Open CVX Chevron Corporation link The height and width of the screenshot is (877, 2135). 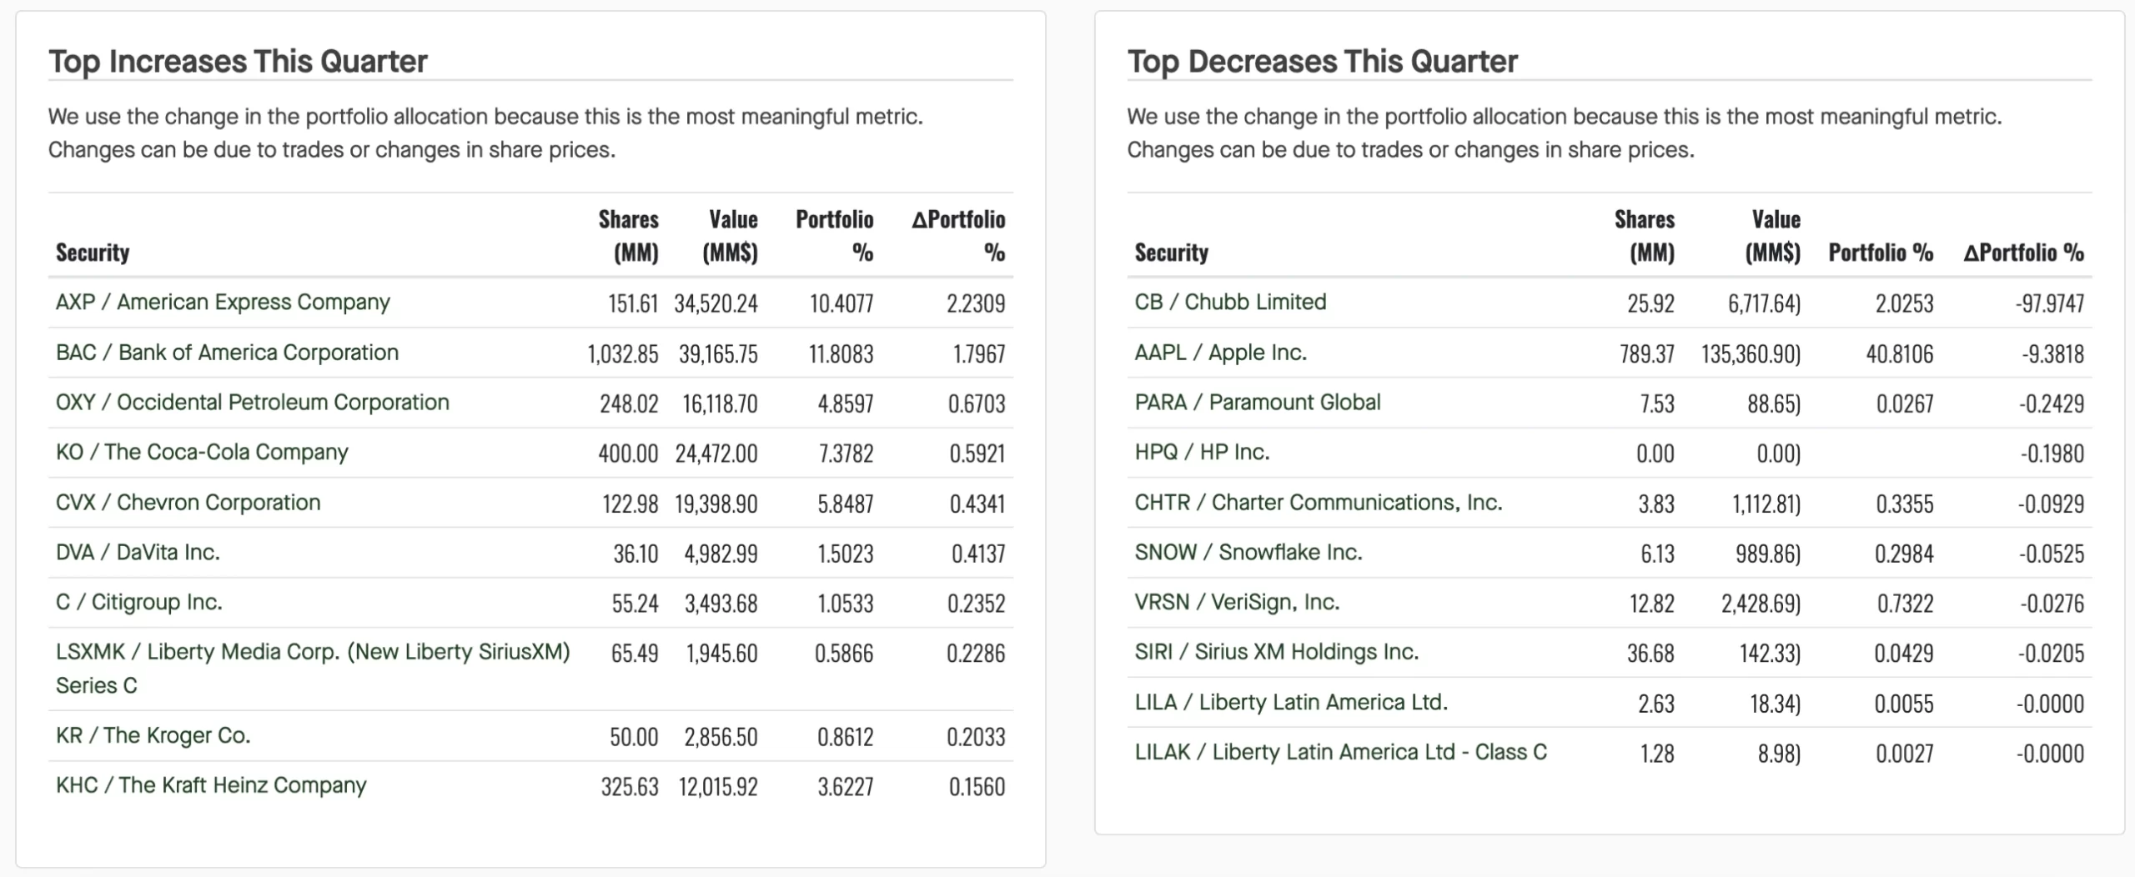click(x=188, y=502)
